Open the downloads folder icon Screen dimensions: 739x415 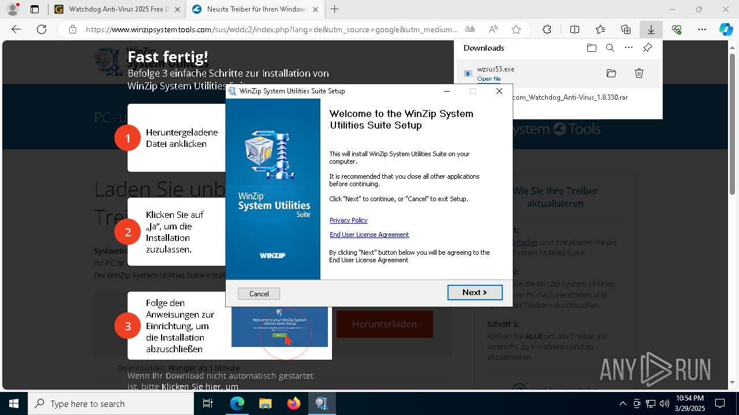pyautogui.click(x=591, y=48)
